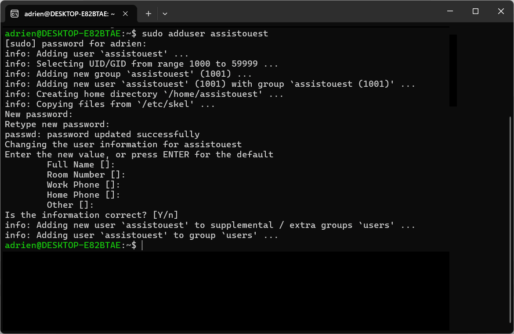Image resolution: width=514 pixels, height=334 pixels.
Task: Click the 'Room Number []:' prompt line
Action: (x=86, y=175)
